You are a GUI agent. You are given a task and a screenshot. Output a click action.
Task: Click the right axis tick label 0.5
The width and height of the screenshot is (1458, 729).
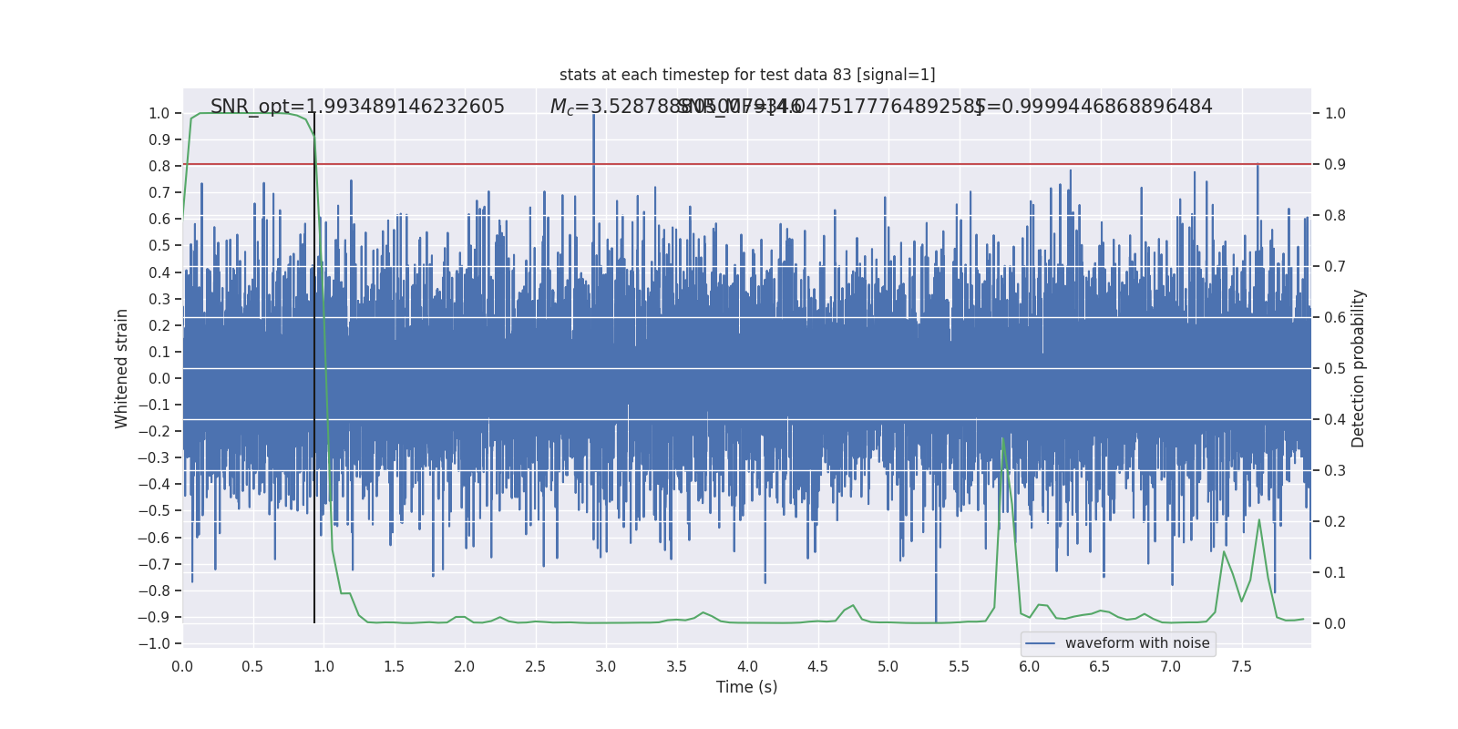coord(1335,368)
